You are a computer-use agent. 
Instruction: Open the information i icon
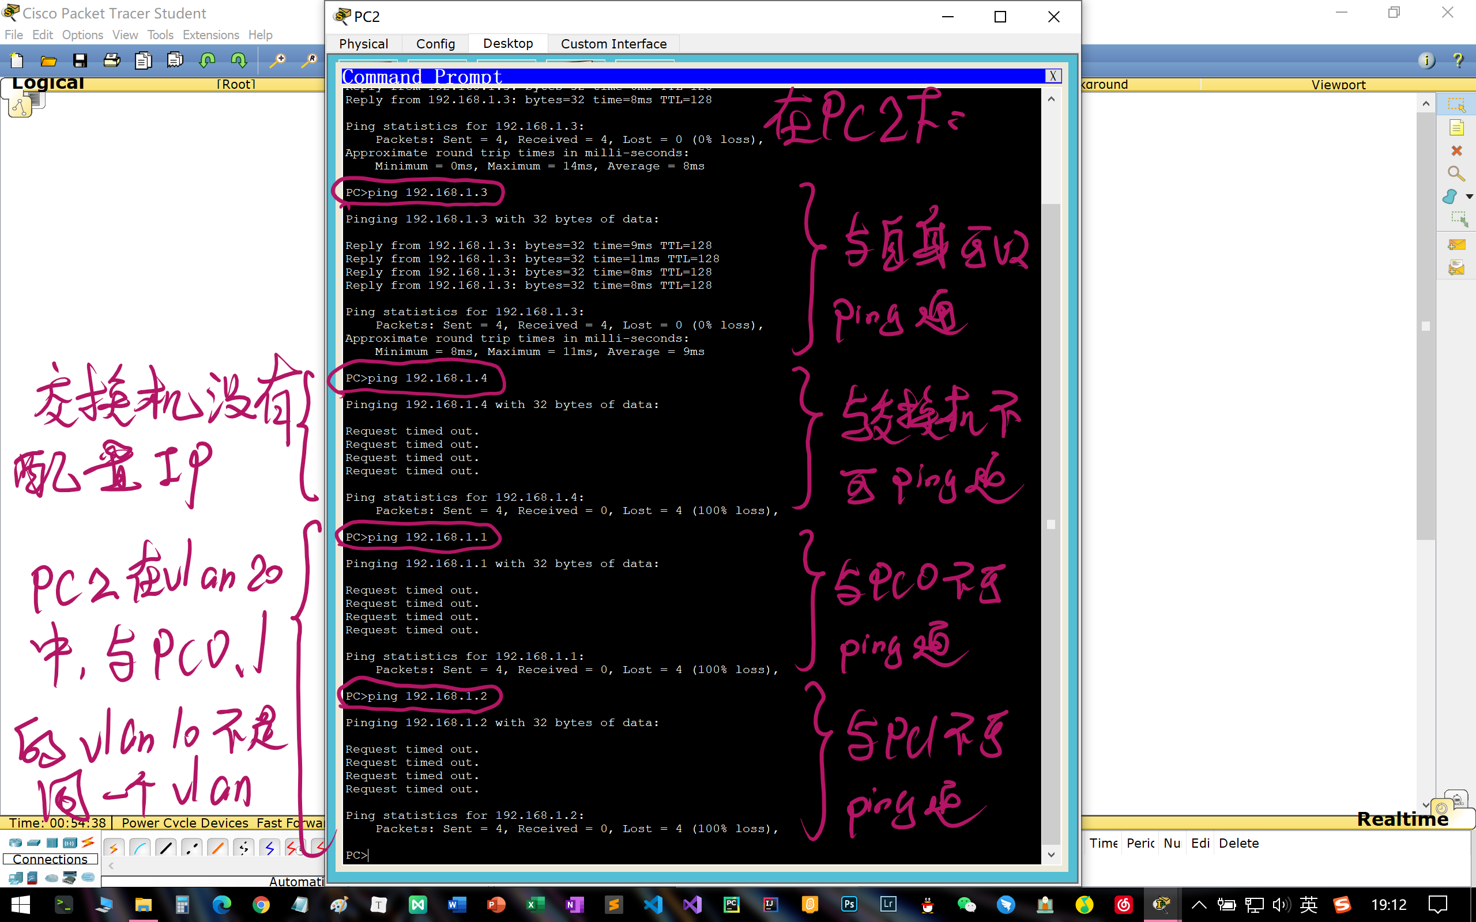(x=1426, y=60)
